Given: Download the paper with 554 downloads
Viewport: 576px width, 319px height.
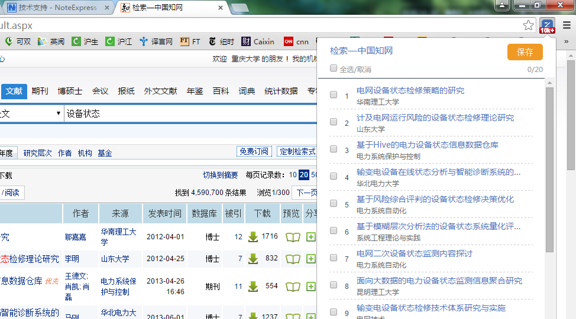Looking at the screenshot, I should tap(253, 287).
